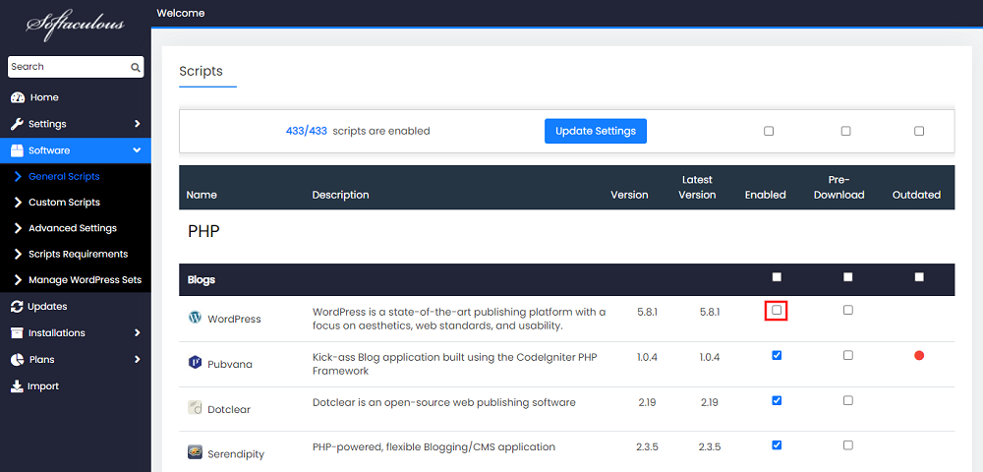Click the Update Settings button
The width and height of the screenshot is (983, 472).
pyautogui.click(x=595, y=131)
